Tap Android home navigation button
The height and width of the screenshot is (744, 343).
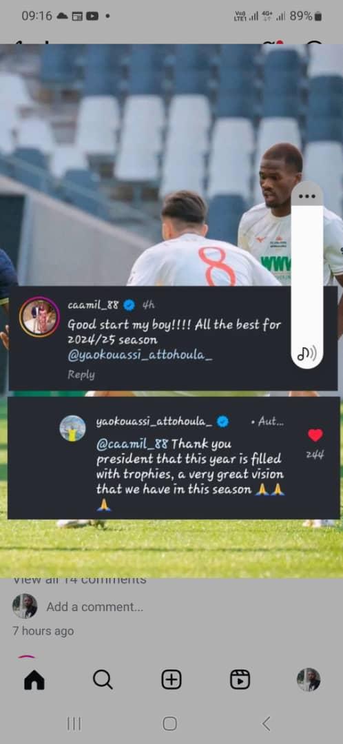point(170,723)
